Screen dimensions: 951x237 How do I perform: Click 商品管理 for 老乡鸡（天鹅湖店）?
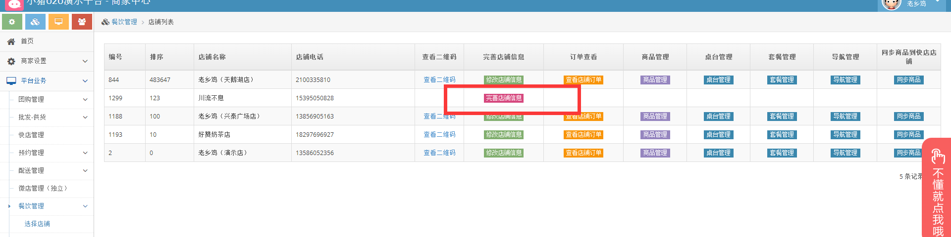coord(655,80)
